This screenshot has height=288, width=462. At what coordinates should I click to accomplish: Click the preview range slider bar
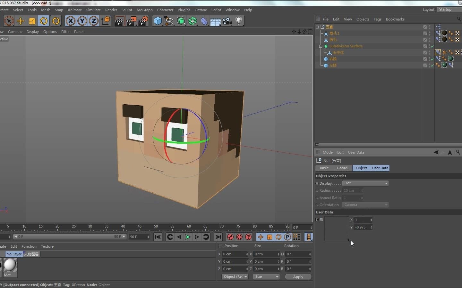tap(70, 237)
